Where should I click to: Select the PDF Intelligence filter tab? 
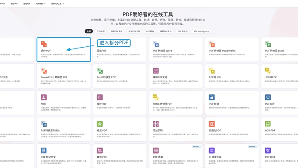point(201,31)
